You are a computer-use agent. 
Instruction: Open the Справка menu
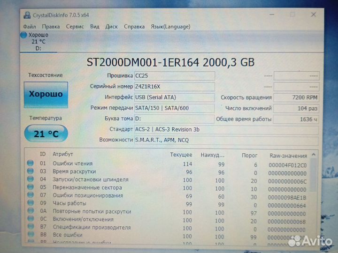coord(134,27)
